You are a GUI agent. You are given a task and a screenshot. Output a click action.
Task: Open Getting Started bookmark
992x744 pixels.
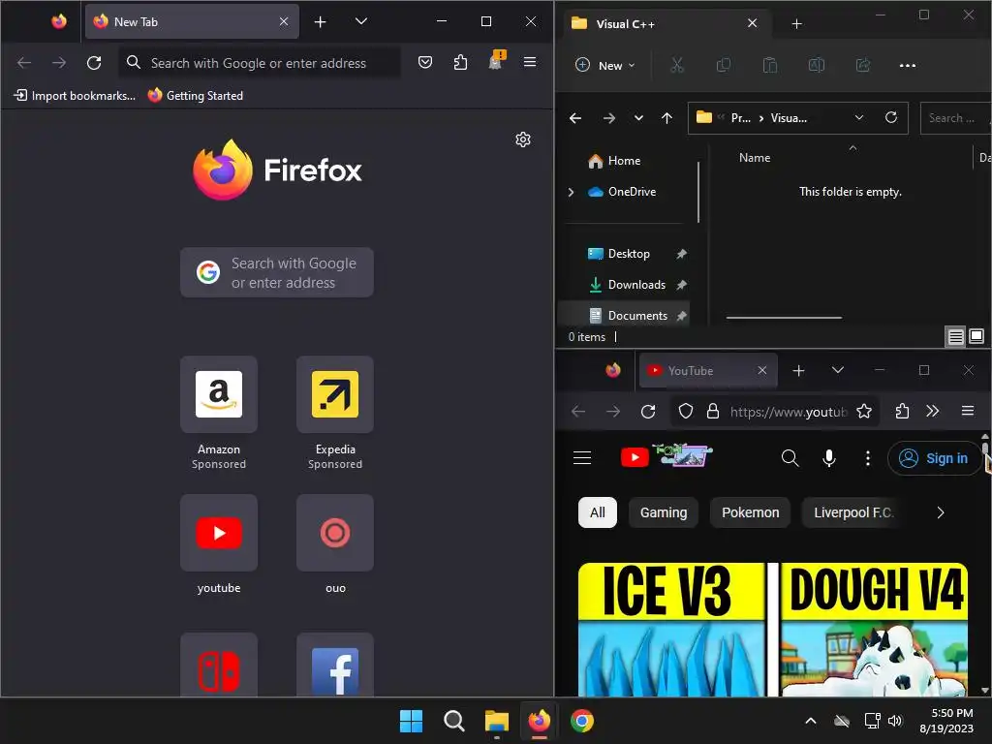pyautogui.click(x=196, y=96)
